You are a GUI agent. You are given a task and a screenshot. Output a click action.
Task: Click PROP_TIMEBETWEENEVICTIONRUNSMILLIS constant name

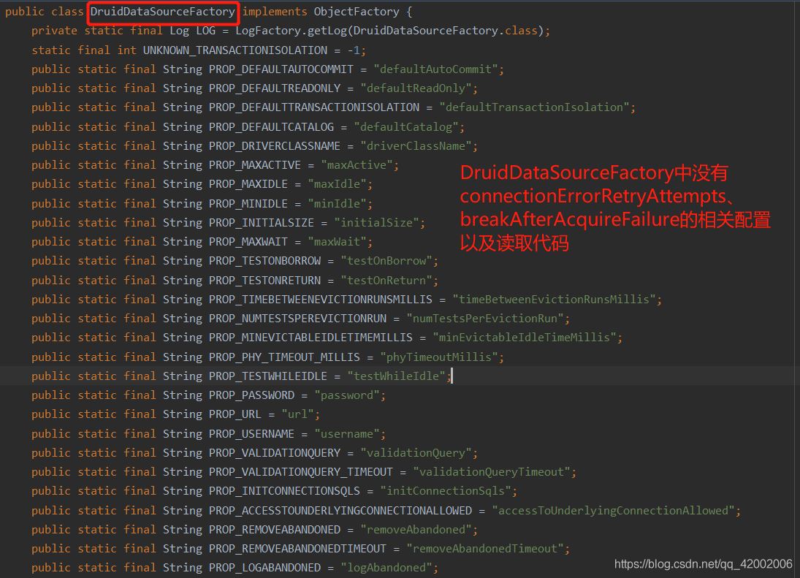[x=321, y=300]
